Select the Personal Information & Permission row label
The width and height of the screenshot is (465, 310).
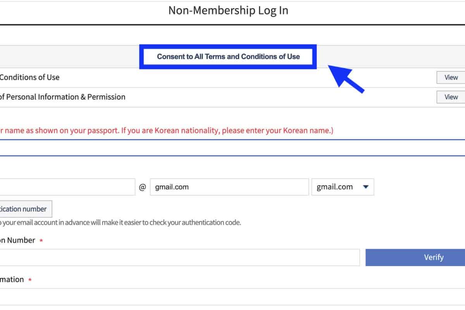tap(62, 97)
